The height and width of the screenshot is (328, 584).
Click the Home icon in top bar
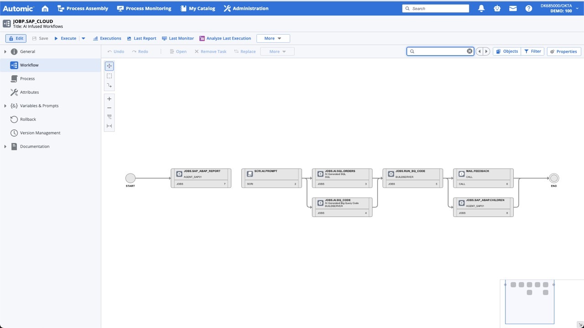tap(45, 8)
